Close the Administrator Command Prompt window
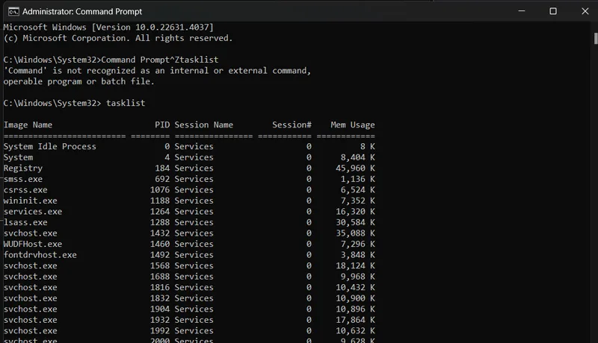The image size is (598, 343). [x=585, y=11]
